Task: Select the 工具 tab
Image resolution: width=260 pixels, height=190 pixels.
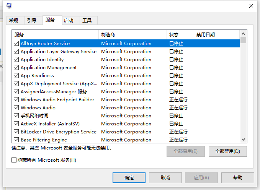Action: pyautogui.click(x=87, y=21)
